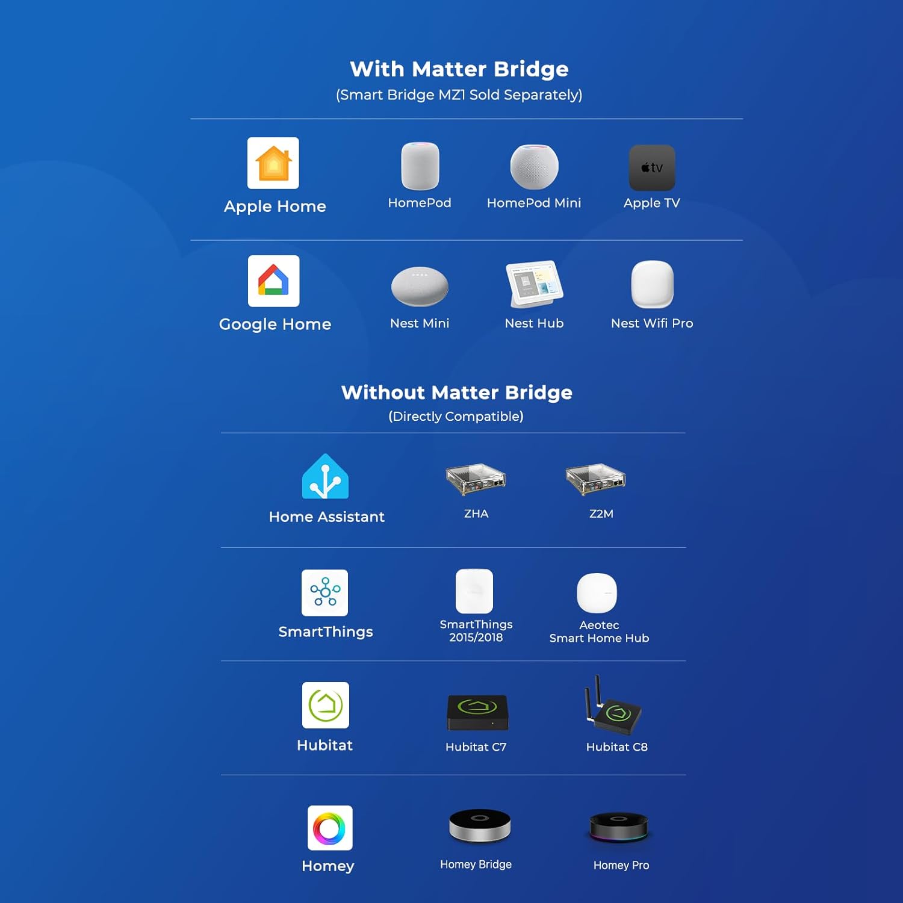This screenshot has width=903, height=903.
Task: Select the Google Home app icon
Action: click(273, 281)
